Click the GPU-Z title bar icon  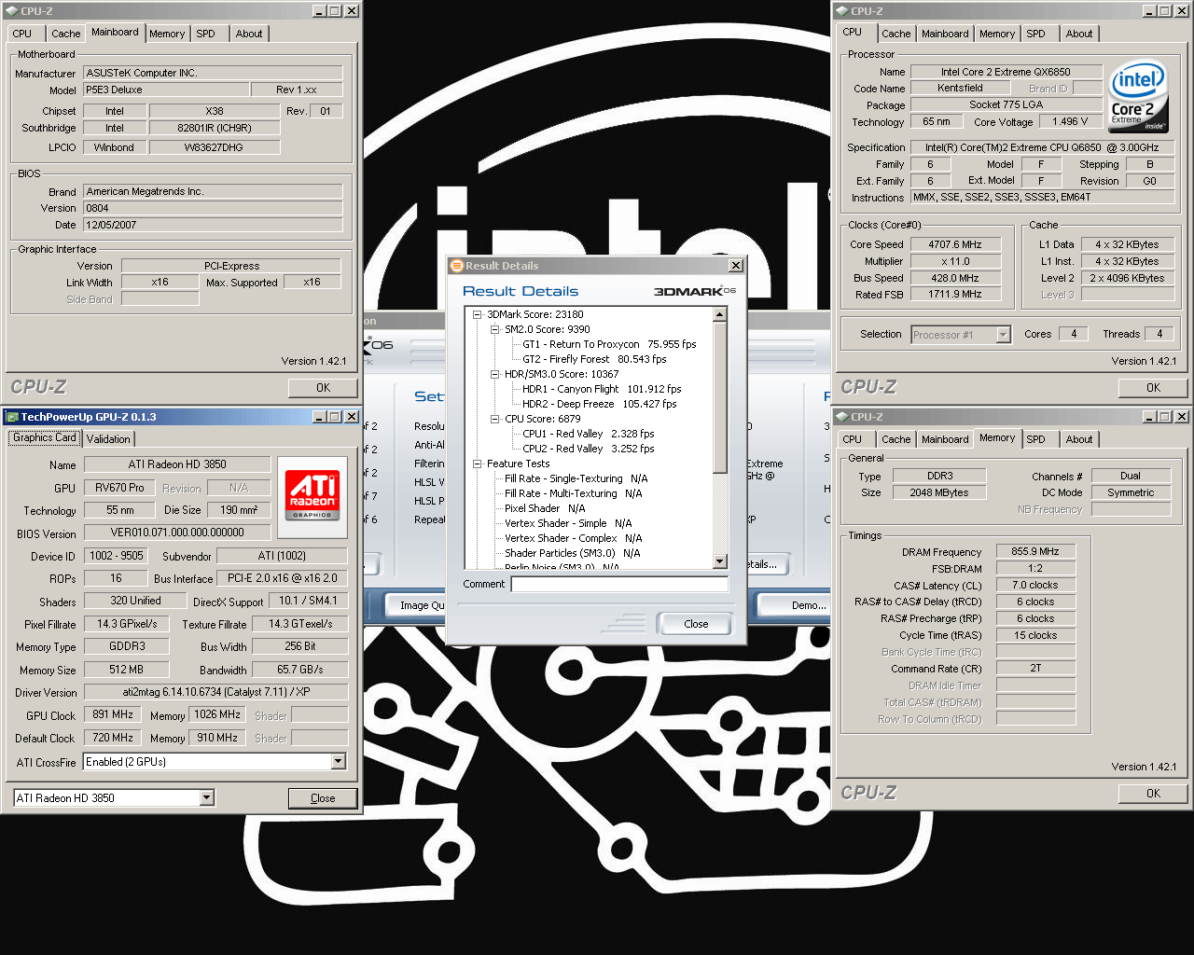[x=12, y=417]
